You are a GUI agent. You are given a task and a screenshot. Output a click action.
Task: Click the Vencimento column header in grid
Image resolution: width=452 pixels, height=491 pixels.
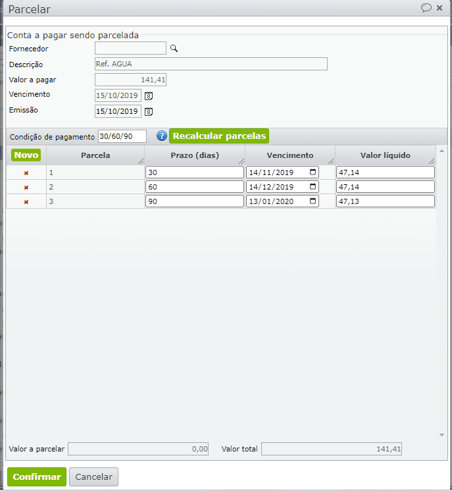[x=290, y=155]
